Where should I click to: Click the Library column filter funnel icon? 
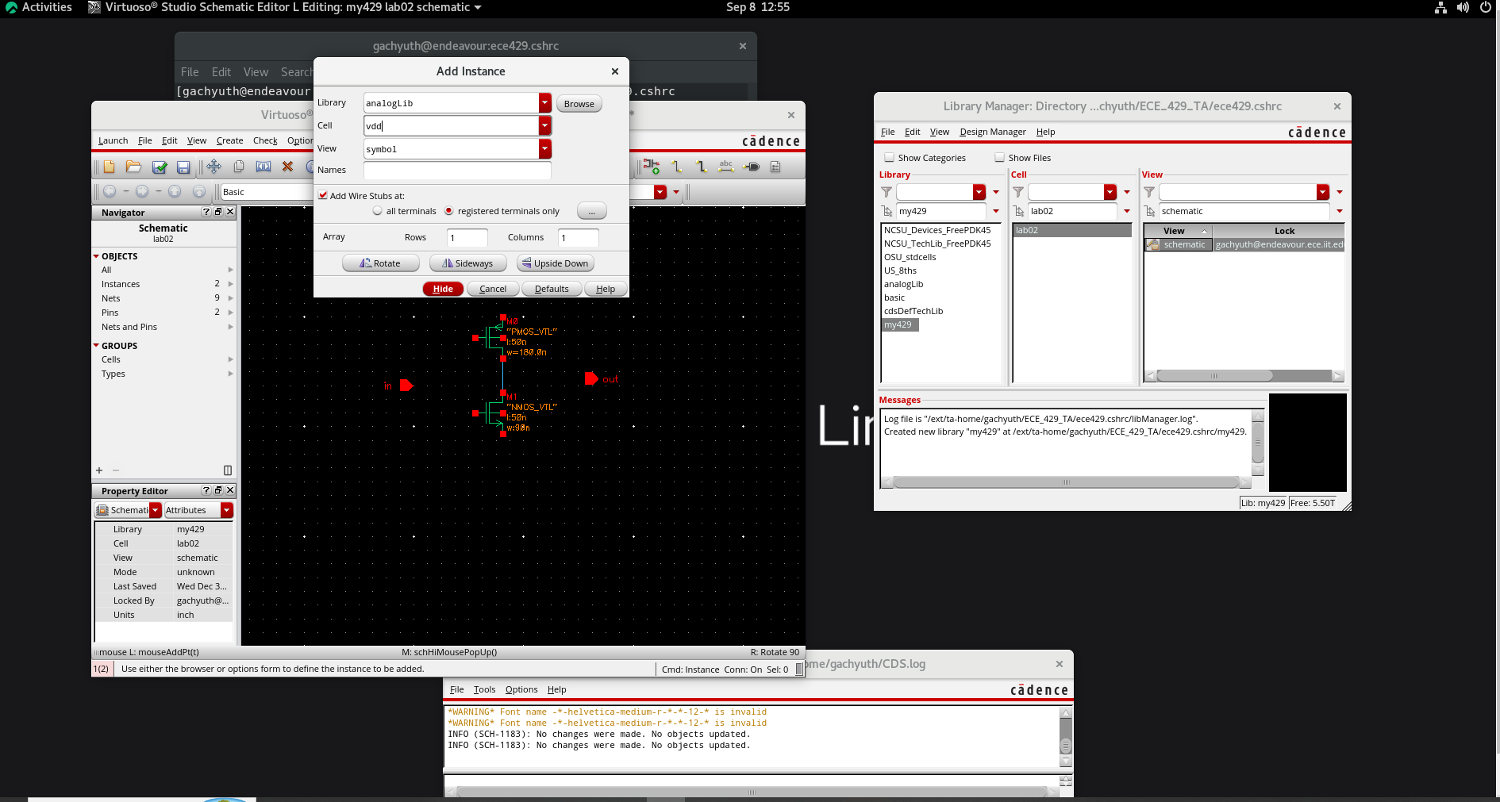[887, 192]
